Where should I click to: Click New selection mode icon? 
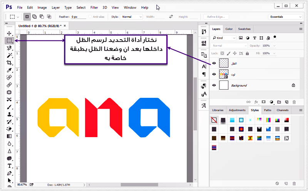(27, 17)
